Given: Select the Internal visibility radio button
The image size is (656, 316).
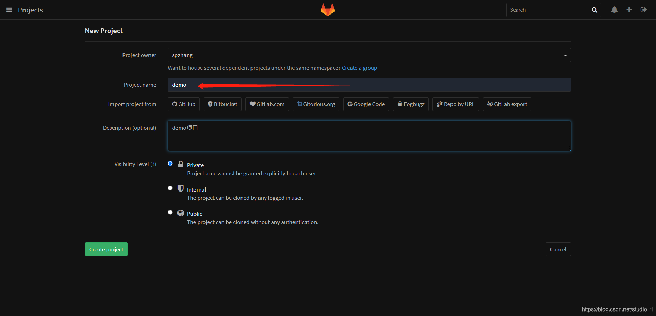Looking at the screenshot, I should pyautogui.click(x=170, y=188).
